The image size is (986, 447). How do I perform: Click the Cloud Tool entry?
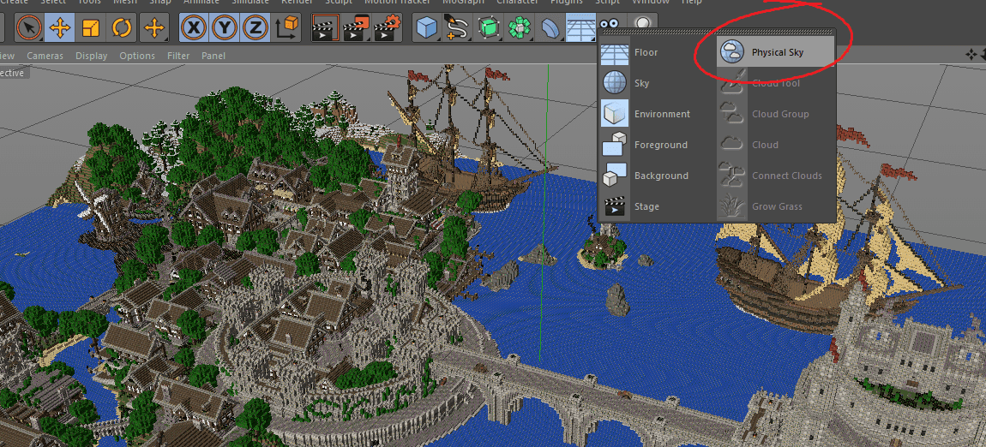tap(775, 83)
